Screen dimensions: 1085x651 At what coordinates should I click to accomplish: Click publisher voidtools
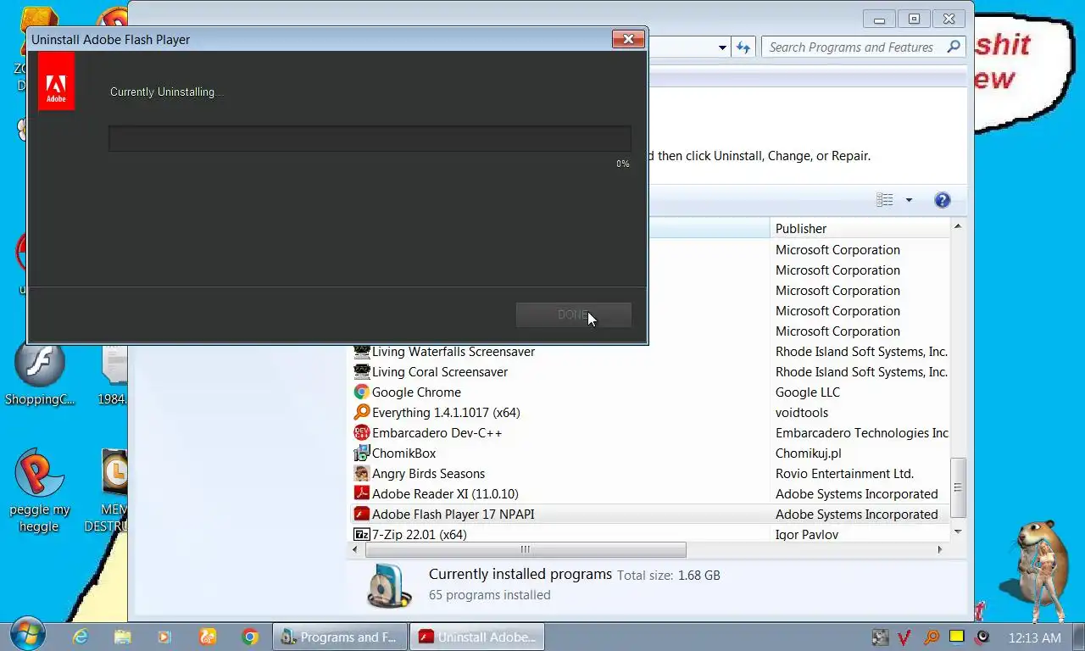tap(802, 412)
